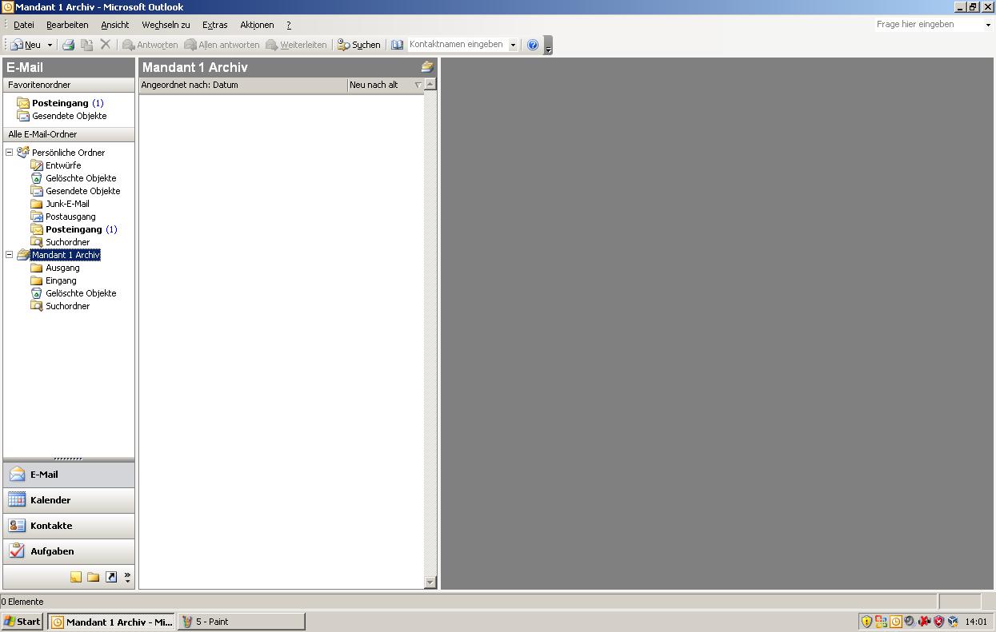Open the address book icon

[397, 45]
